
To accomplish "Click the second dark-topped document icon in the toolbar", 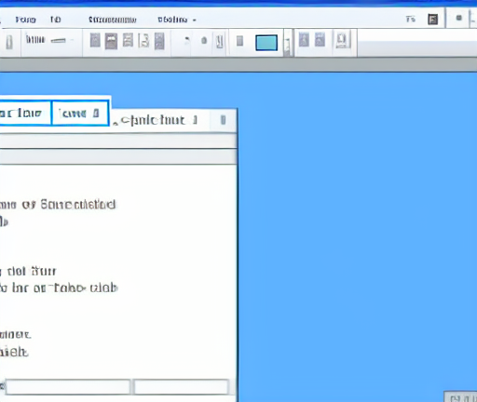I will pos(111,41).
